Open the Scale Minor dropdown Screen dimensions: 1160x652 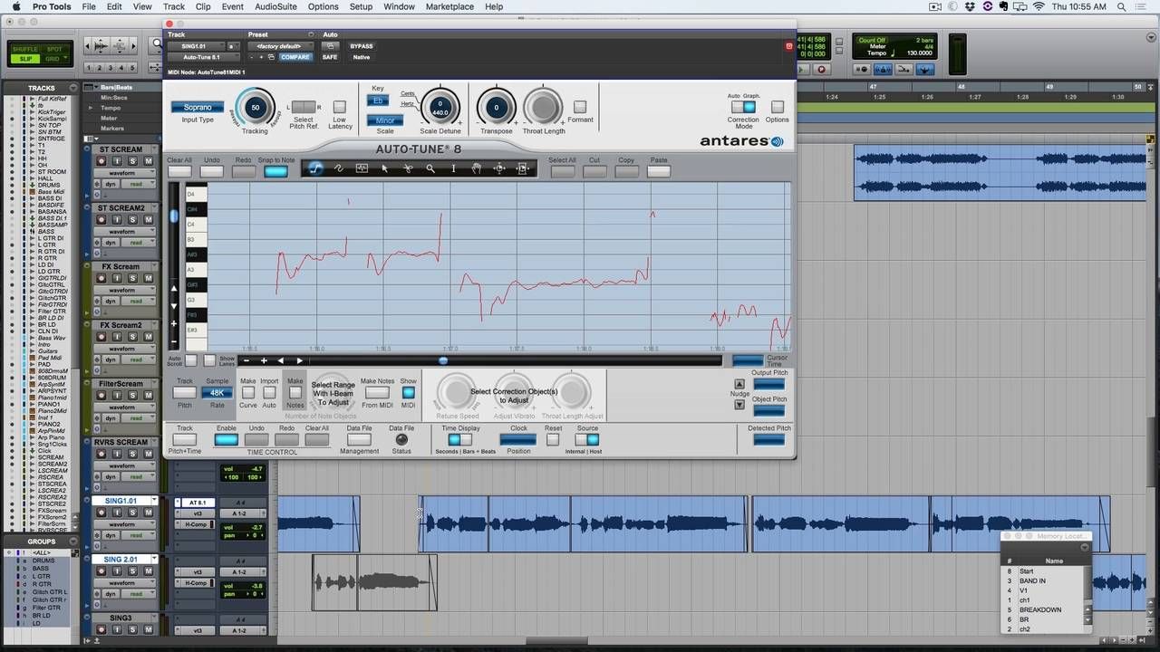pos(385,120)
